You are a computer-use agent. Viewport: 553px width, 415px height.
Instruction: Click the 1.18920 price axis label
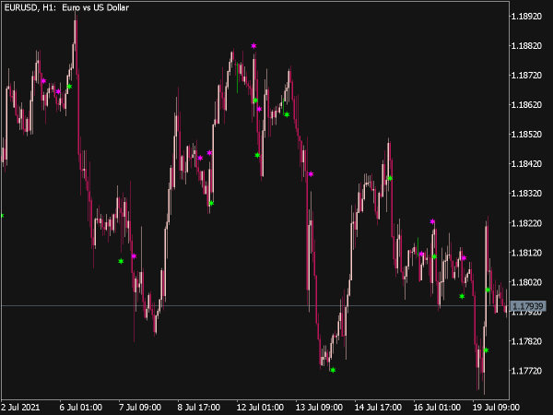pyautogui.click(x=526, y=17)
